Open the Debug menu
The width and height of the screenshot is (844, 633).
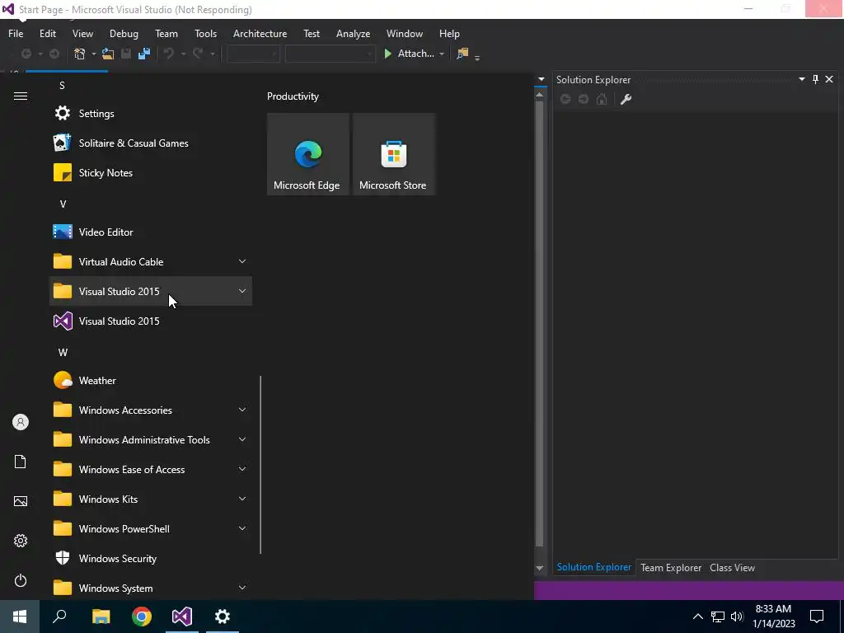tap(124, 33)
